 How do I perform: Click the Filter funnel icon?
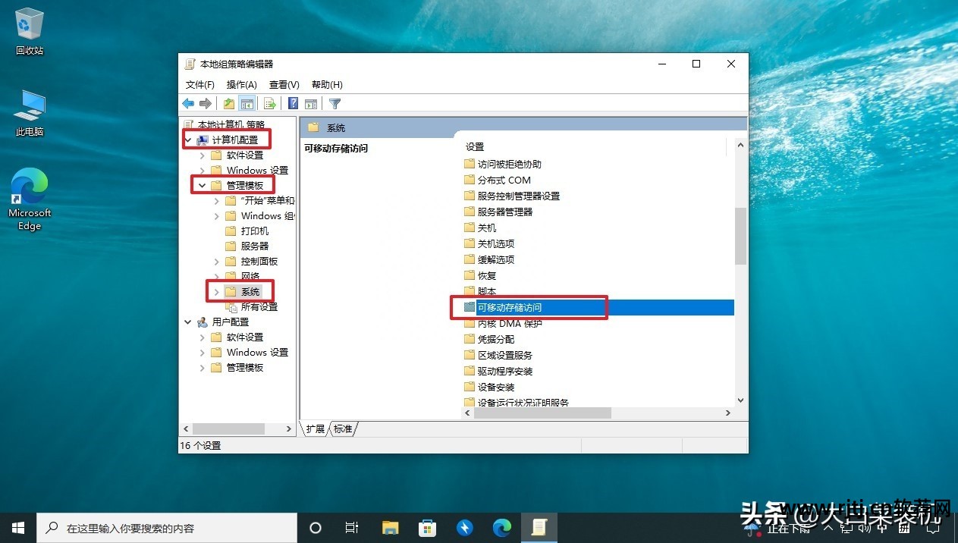coord(335,104)
